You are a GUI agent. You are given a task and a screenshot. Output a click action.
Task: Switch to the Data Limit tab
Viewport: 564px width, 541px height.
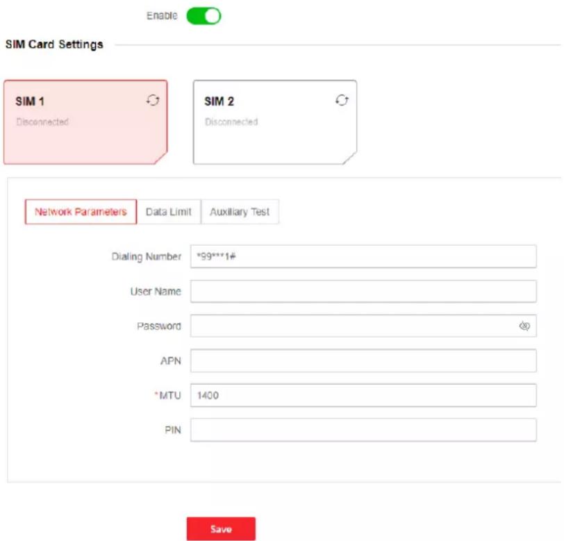[169, 212]
